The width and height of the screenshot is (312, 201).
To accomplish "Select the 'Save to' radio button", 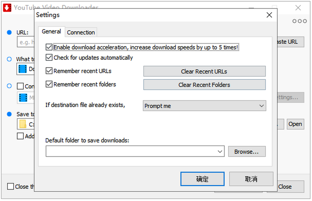I will (9, 114).
